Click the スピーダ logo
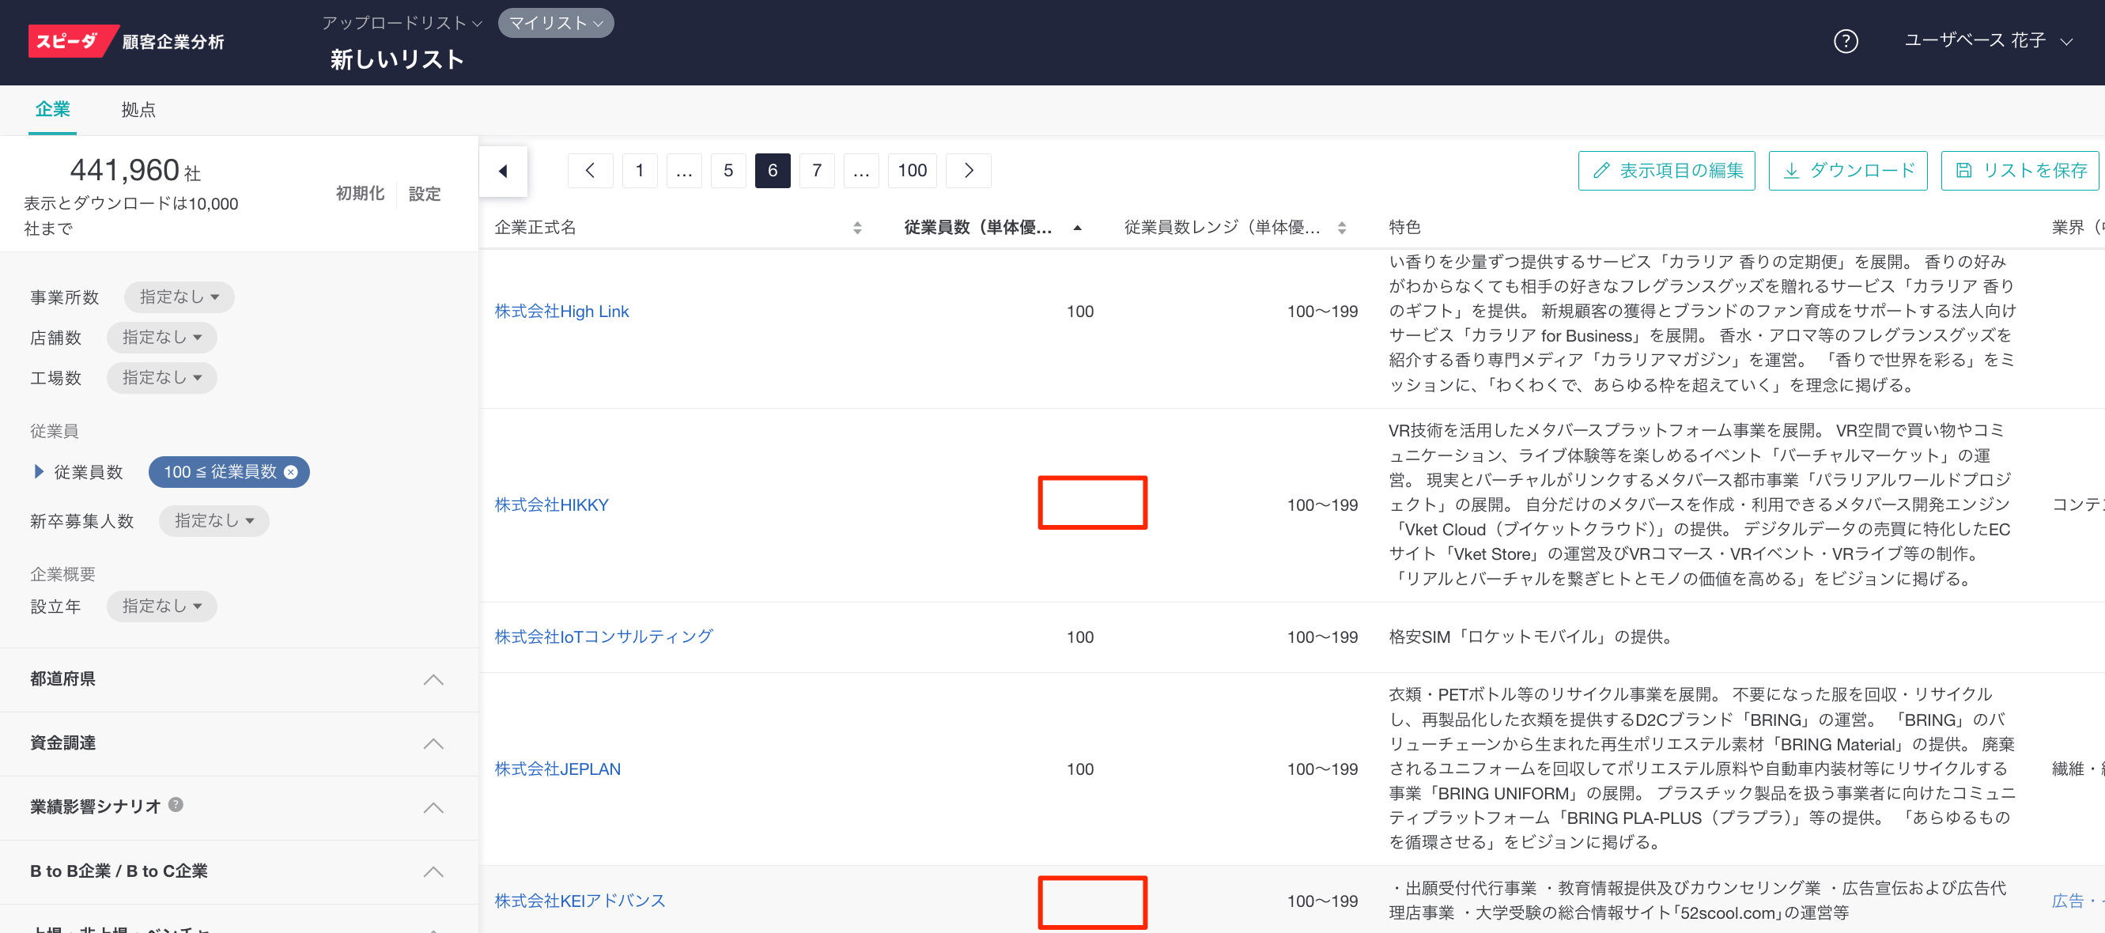The height and width of the screenshot is (933, 2105). [69, 41]
